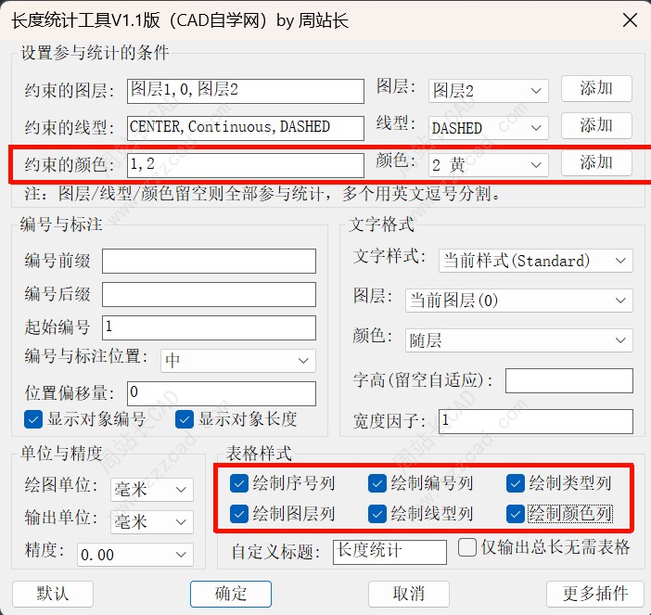The image size is (651, 615).
Task: Toggle the 绘制线型列 checkbox
Action: (377, 513)
